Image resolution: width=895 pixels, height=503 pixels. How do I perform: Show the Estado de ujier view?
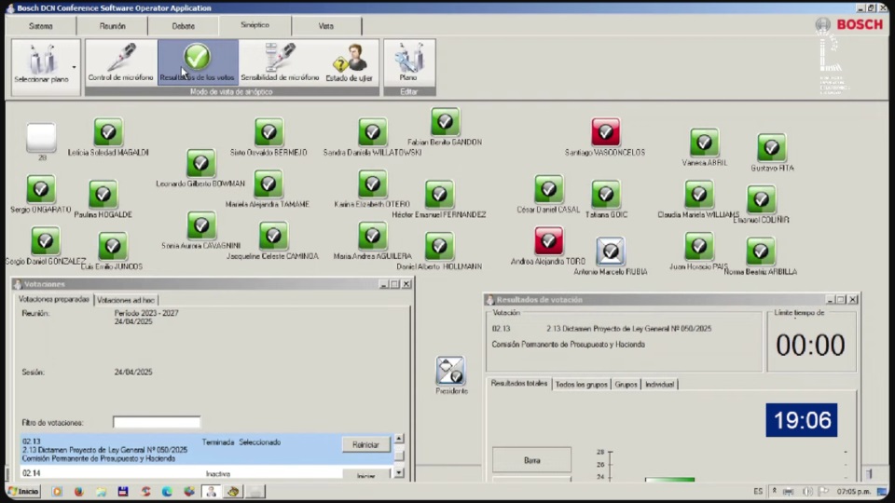click(x=350, y=62)
